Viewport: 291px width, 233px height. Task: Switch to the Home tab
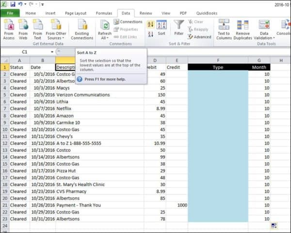click(31, 13)
